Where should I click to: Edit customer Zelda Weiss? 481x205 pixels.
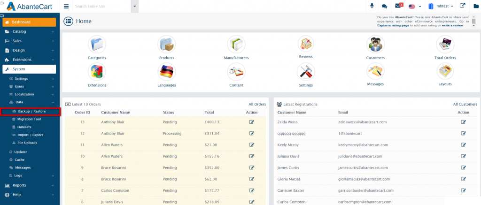click(463, 122)
